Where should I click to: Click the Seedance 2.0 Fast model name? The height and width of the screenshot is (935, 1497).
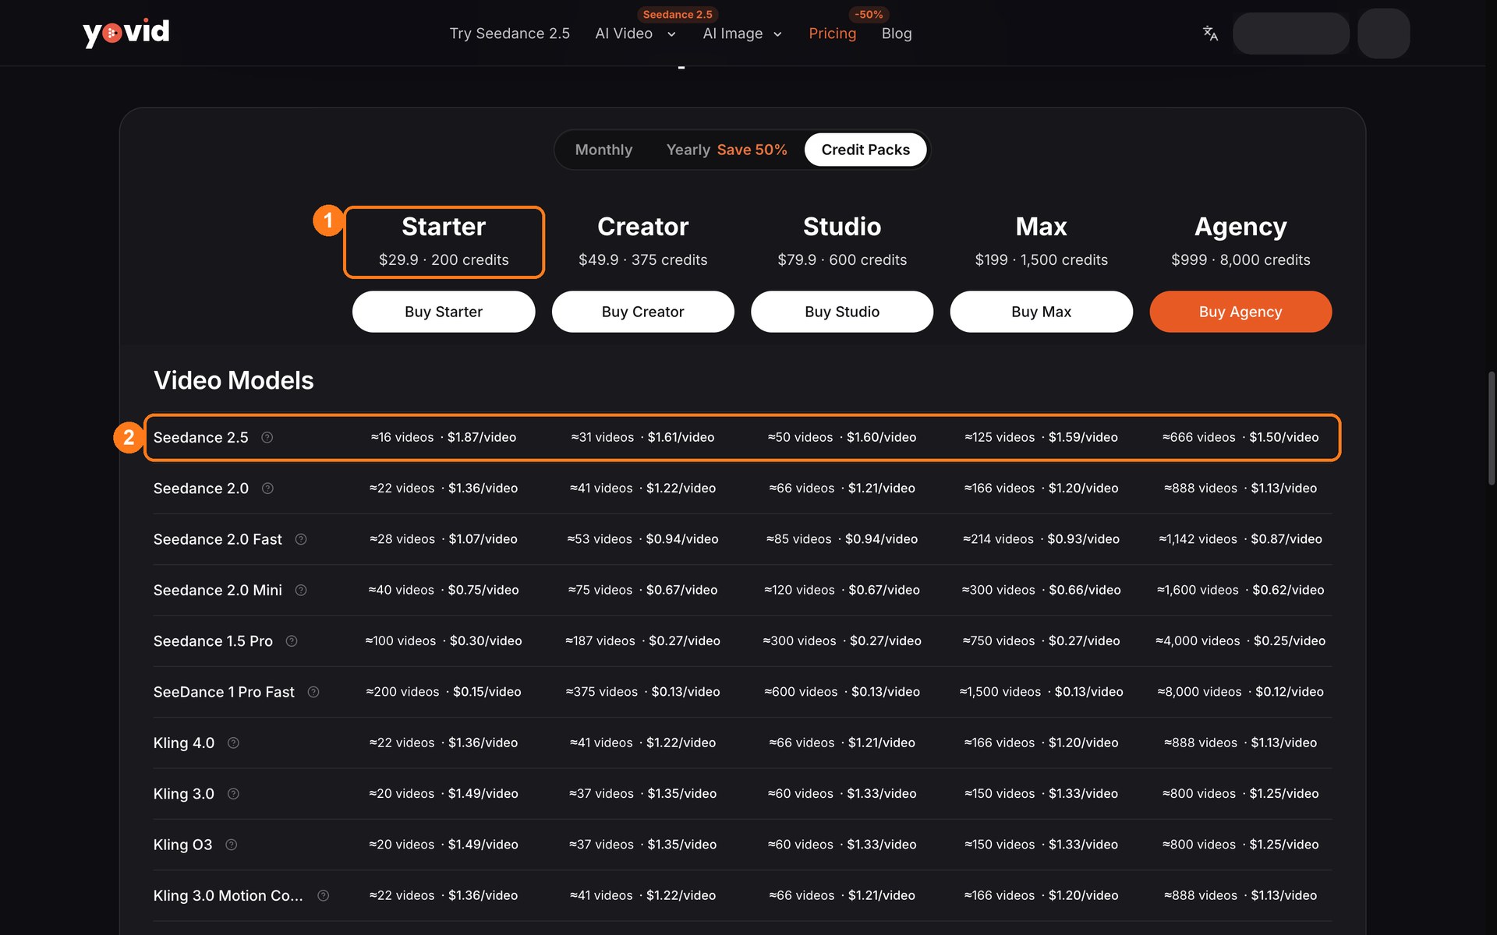click(218, 539)
